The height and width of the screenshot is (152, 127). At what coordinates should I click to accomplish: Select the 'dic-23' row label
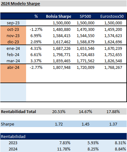pos(13,42)
